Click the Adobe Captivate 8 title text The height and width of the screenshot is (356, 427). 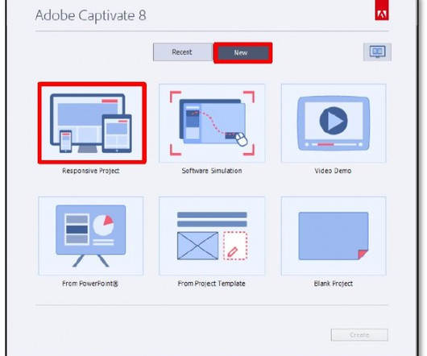click(91, 15)
